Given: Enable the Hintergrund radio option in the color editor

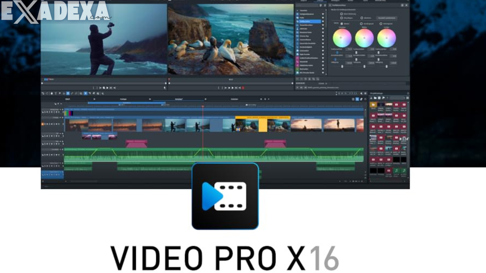Looking at the screenshot, I should 381,24.
